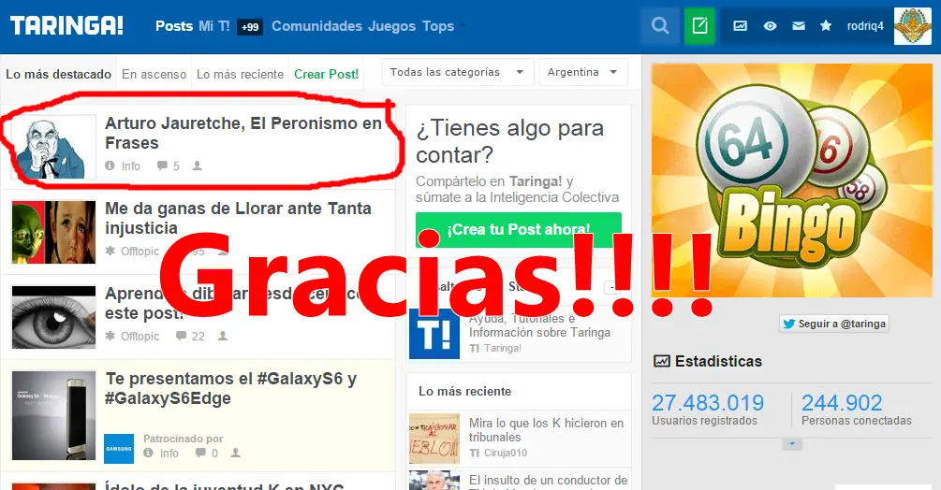Open rodriq4 profile avatar
Image resolution: width=941 pixels, height=490 pixels.
pyautogui.click(x=912, y=26)
